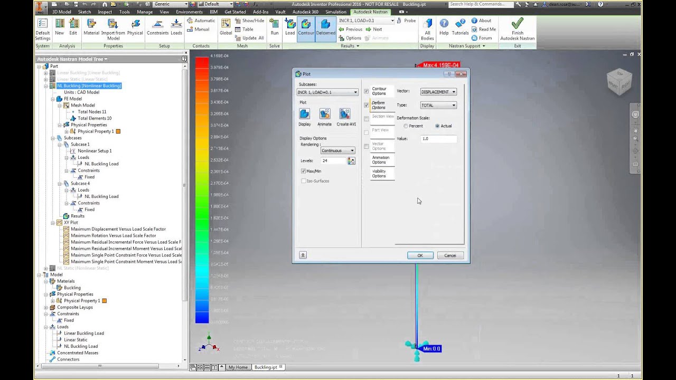Expand the Results panel dropdown
The width and height of the screenshot is (676, 380).
(350, 46)
